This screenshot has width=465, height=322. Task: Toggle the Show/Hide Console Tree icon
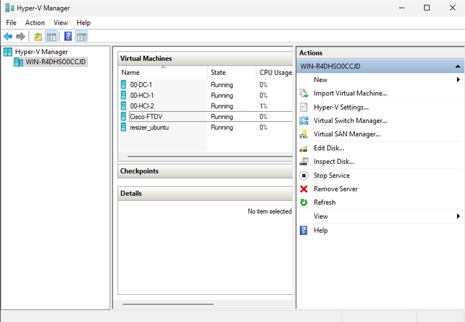click(x=51, y=36)
